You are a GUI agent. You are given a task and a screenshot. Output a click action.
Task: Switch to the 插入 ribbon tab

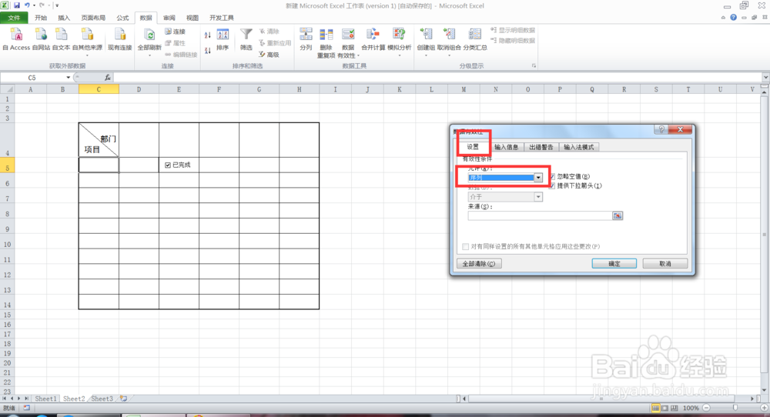coord(64,18)
